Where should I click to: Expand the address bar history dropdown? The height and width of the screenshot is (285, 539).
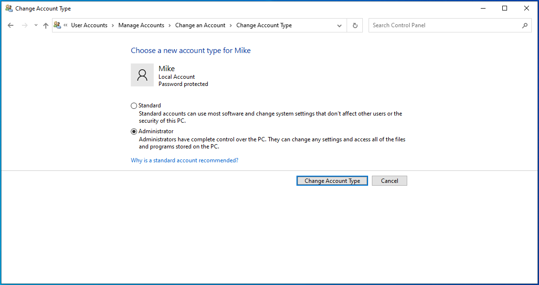pyautogui.click(x=339, y=25)
